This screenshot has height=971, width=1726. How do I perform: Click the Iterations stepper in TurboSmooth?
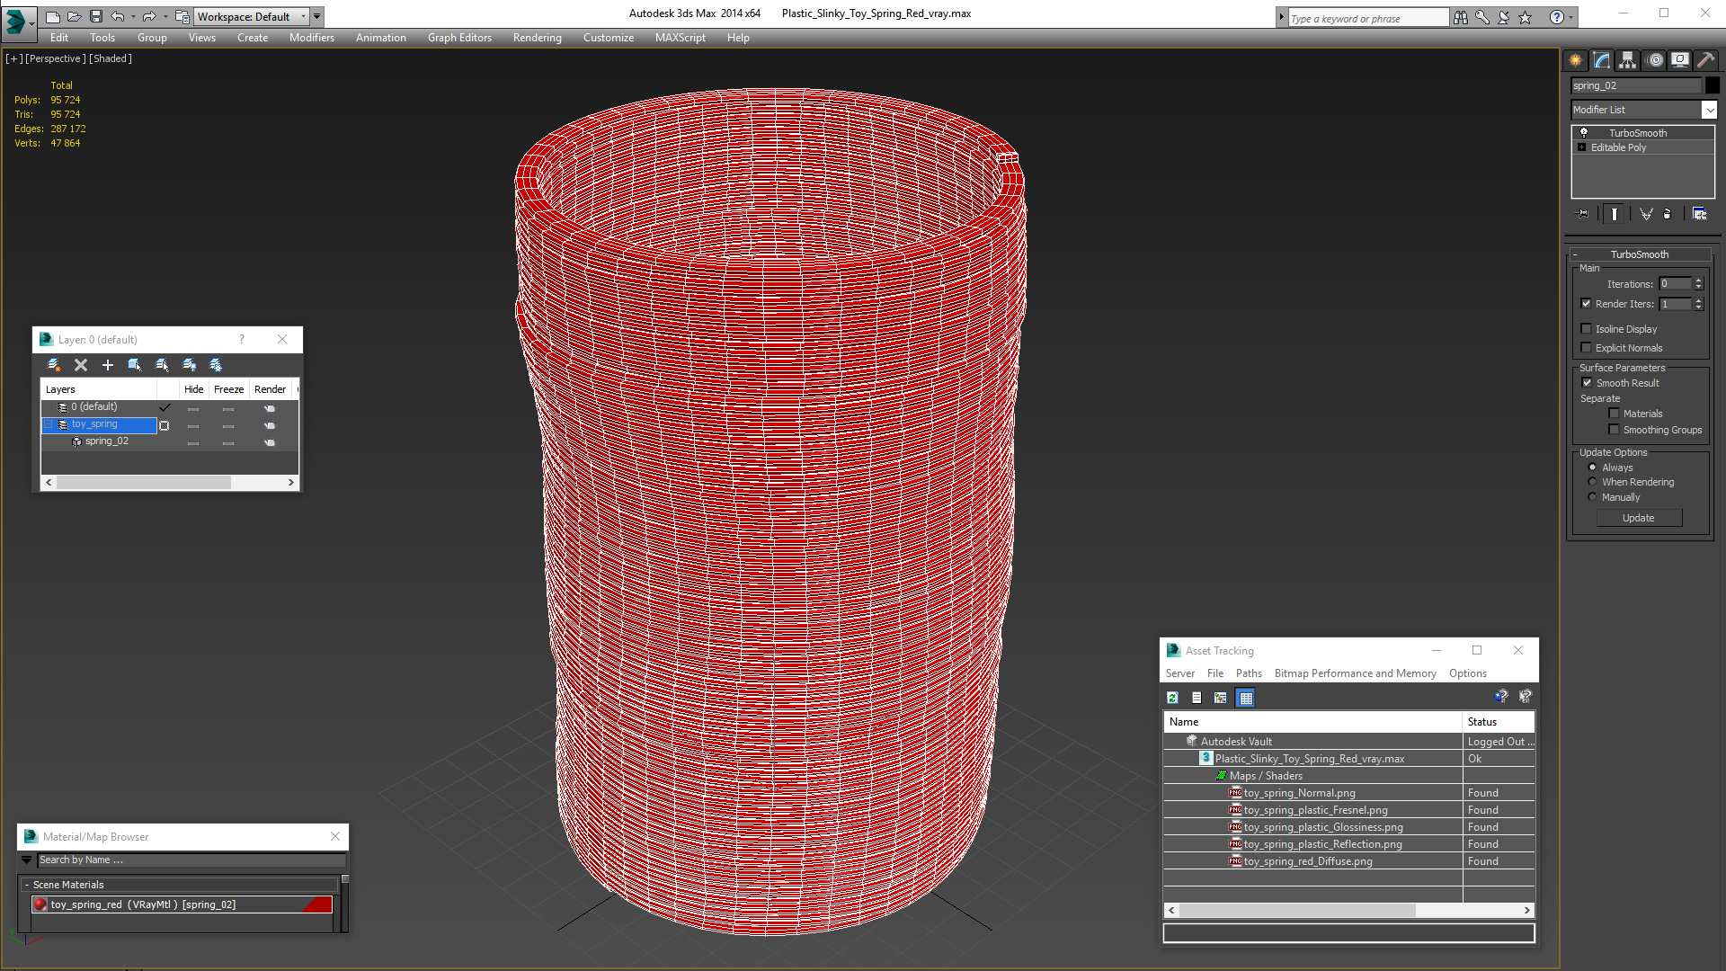point(1699,283)
